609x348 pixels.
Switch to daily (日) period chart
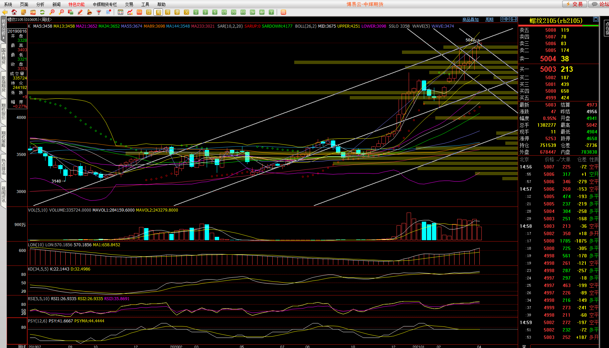[149, 12]
